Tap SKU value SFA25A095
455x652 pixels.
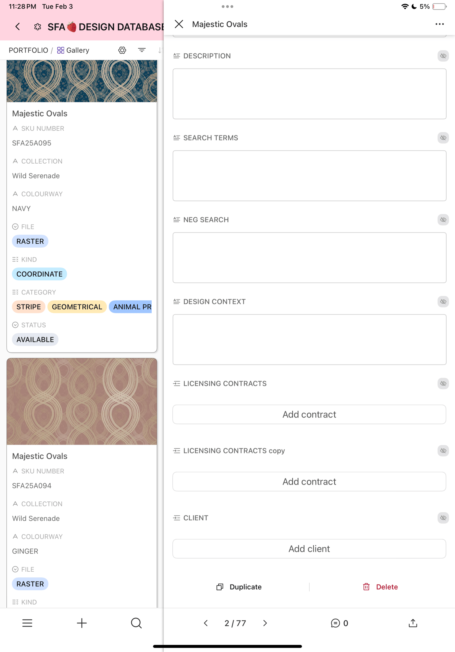(x=32, y=143)
